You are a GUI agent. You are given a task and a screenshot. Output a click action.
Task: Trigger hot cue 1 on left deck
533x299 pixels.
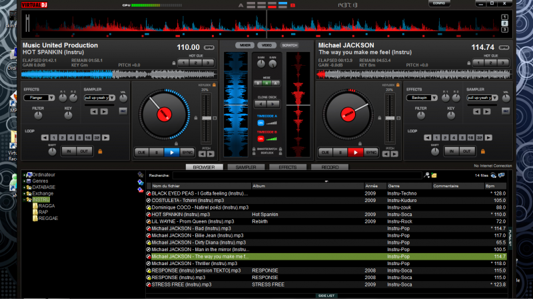(184, 62)
